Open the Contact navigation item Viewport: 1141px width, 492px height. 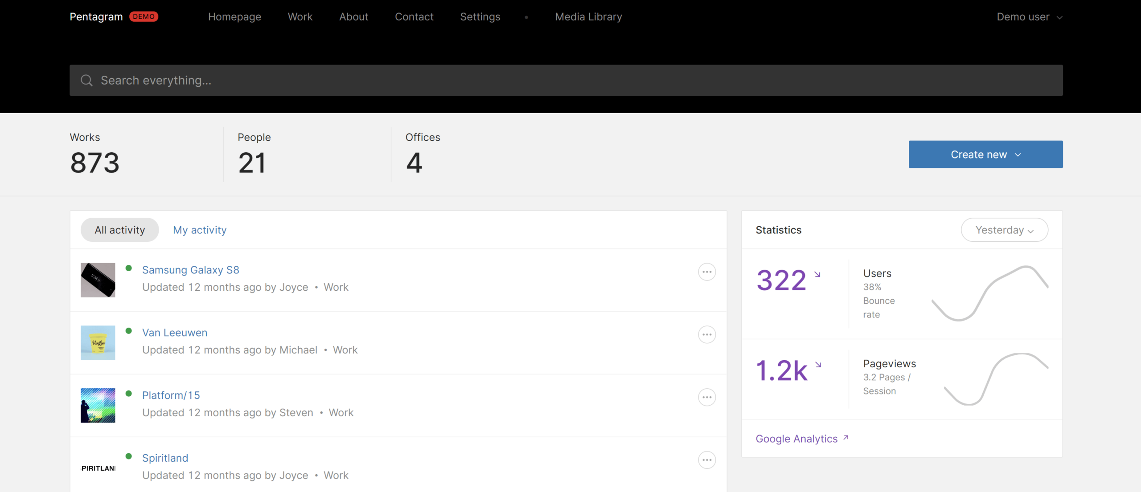point(414,17)
